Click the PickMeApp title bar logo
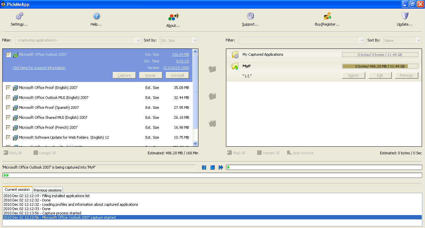Screen dimensions: 425x228 coord(3,4)
